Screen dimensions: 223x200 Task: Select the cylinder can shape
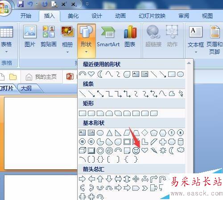click(x=181, y=142)
